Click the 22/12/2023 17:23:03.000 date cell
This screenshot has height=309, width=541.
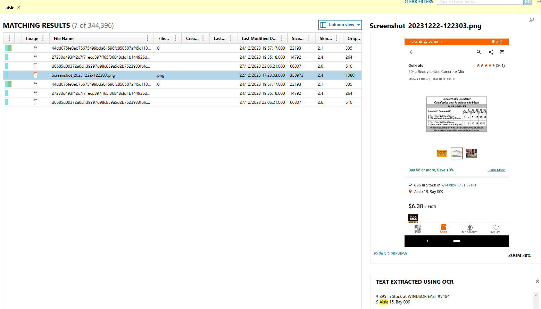pos(262,75)
